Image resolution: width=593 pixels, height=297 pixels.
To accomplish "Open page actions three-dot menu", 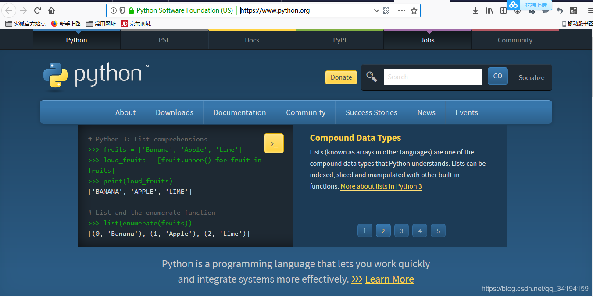I will click(402, 10).
